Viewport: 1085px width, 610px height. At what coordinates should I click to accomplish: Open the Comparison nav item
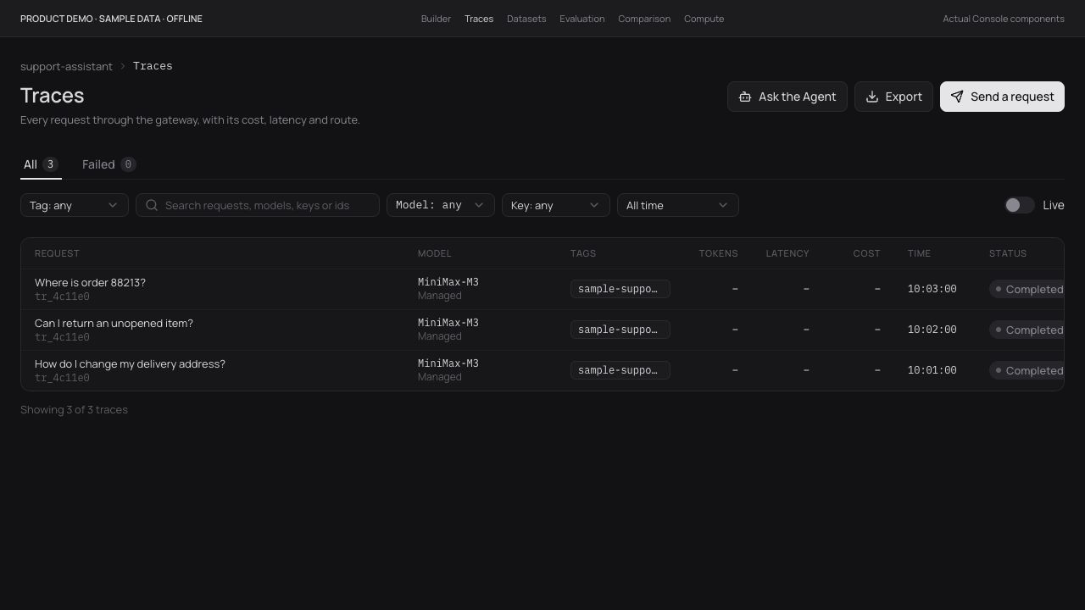click(644, 19)
